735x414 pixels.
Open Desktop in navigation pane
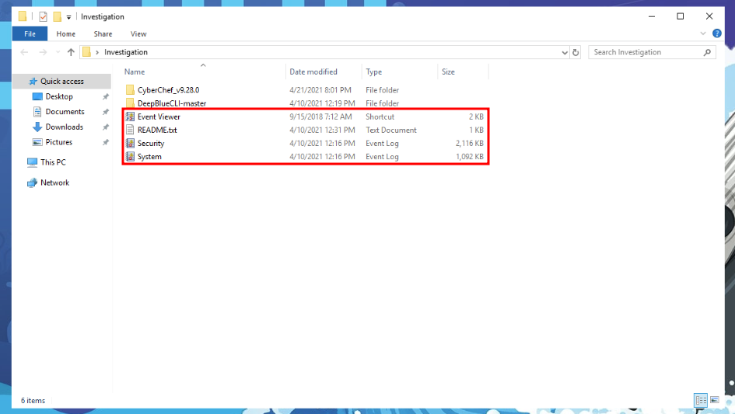tap(59, 96)
